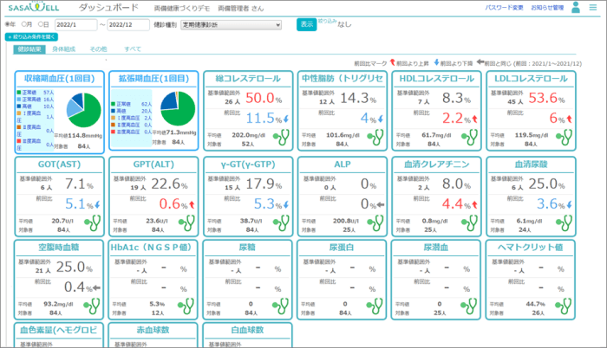Click stethoscope icon in 血清尿酸 card
This screenshot has height=348, width=607.
pos(563,221)
